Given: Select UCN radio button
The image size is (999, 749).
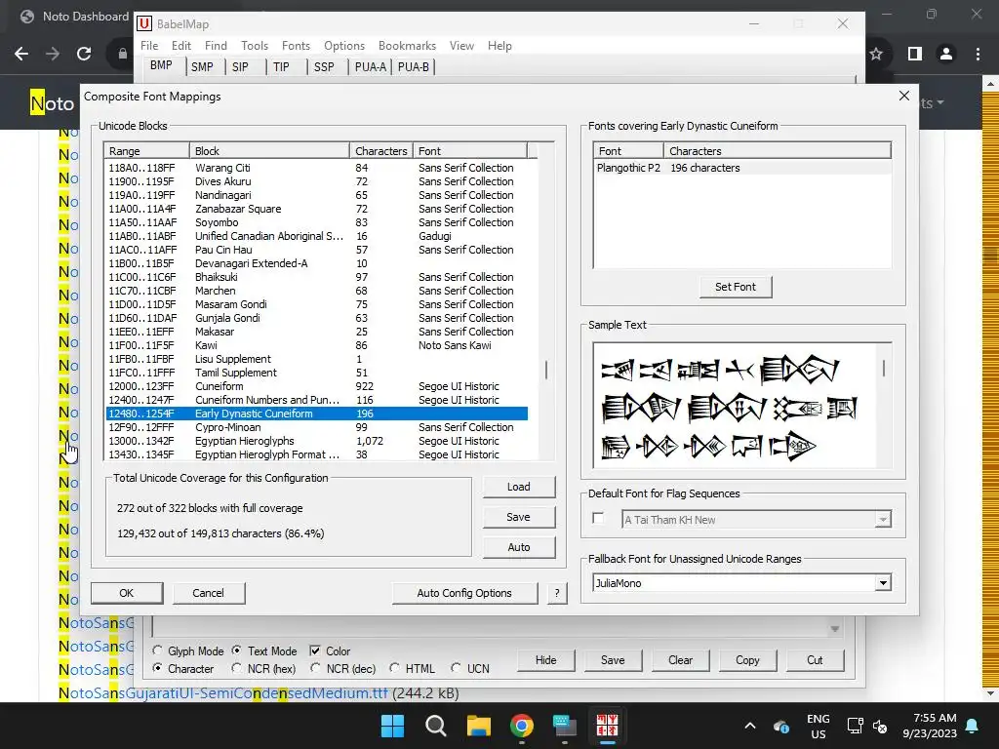Looking at the screenshot, I should click(456, 668).
